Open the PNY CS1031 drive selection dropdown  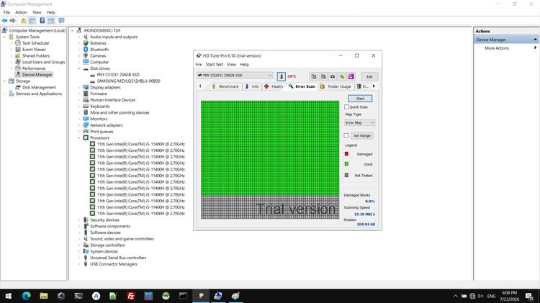click(235, 75)
